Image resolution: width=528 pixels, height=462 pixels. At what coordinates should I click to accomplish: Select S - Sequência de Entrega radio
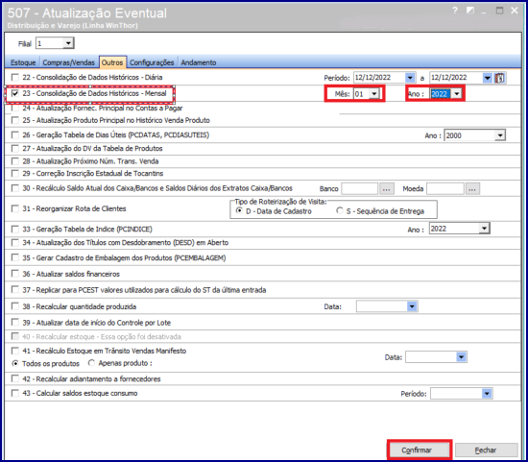[x=340, y=210]
